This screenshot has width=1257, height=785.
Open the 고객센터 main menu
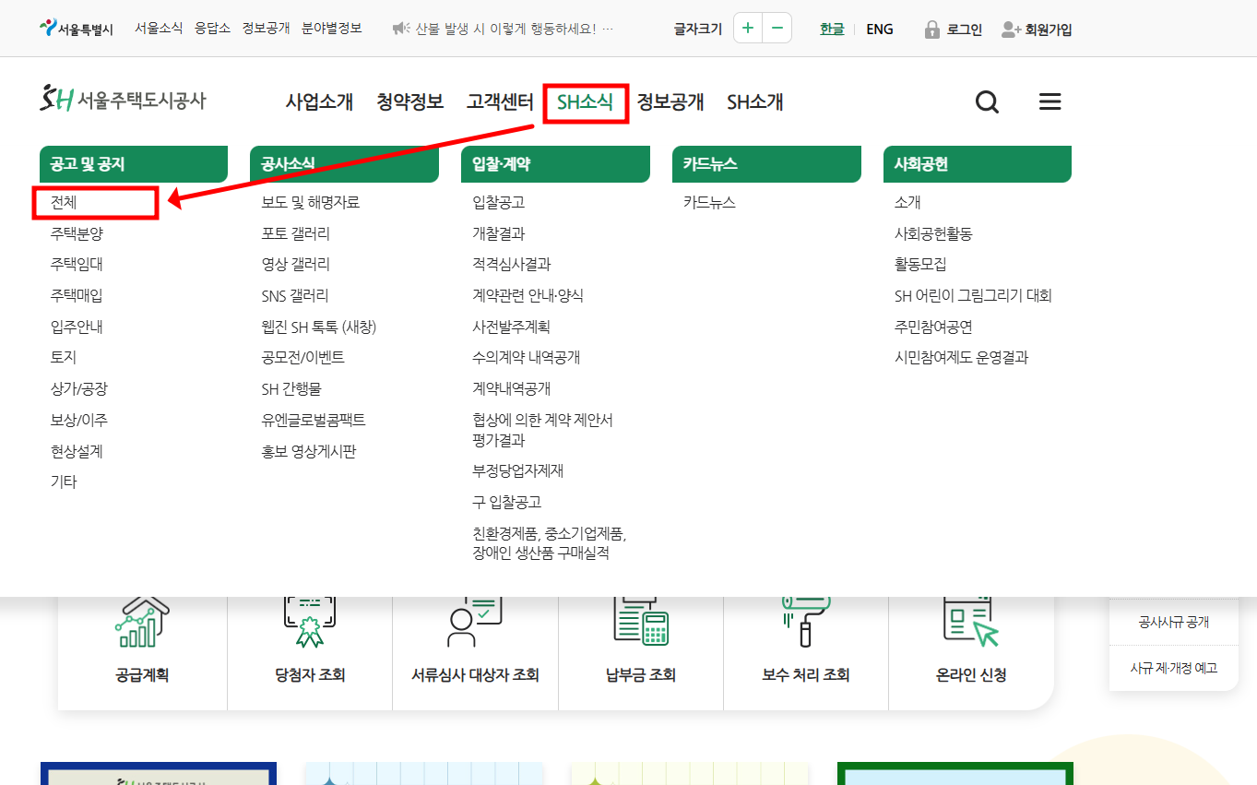[500, 102]
